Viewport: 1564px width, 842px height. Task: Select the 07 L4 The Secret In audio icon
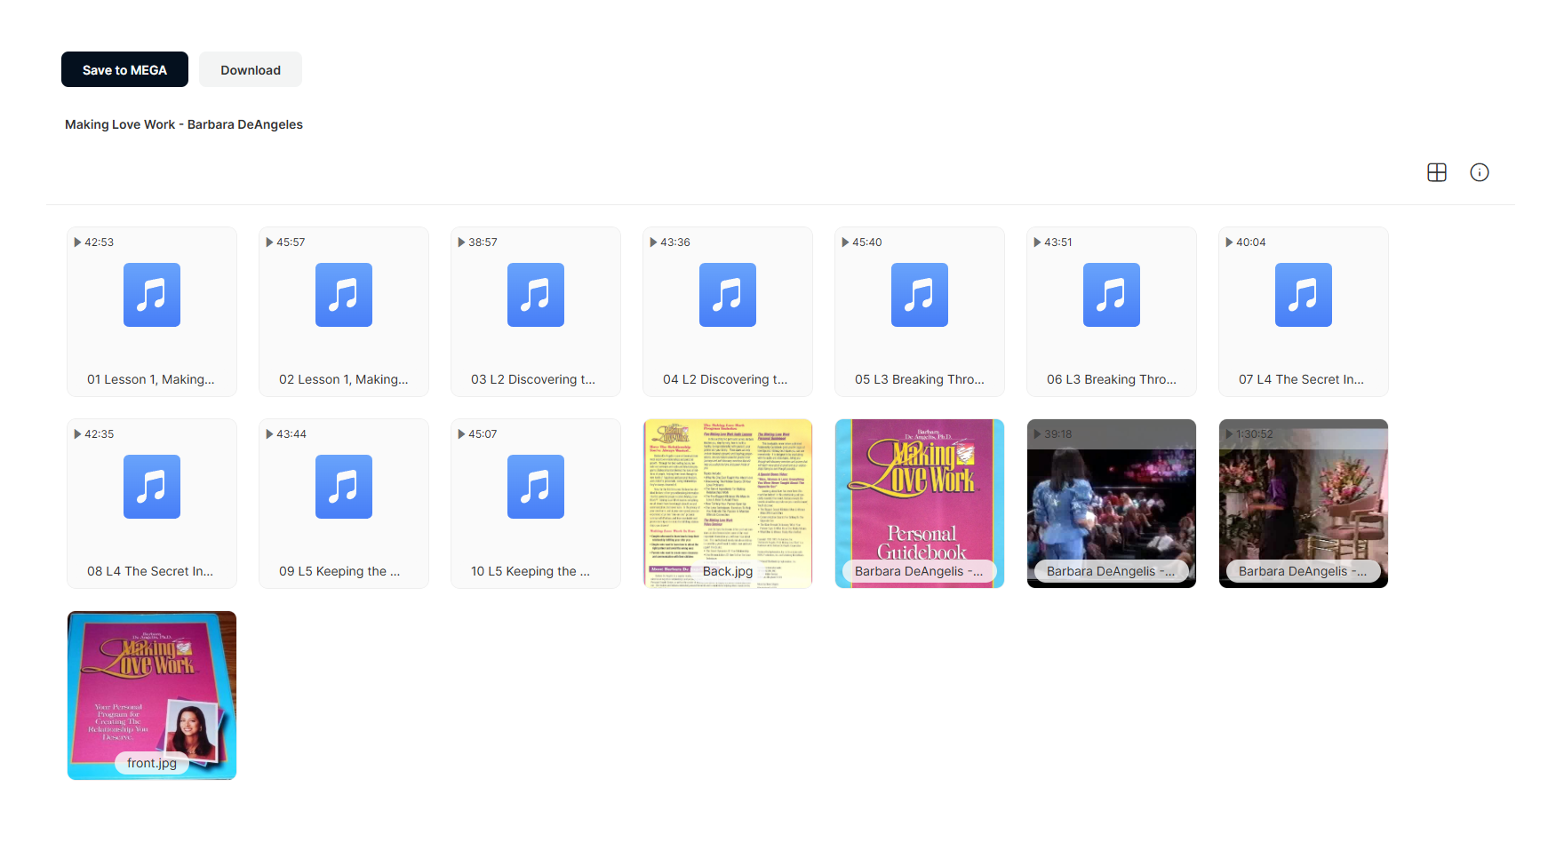pos(1304,295)
